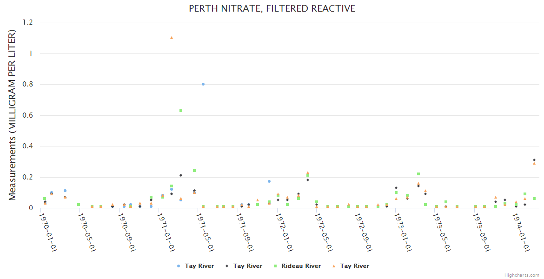Select the blue circle point near 0.17
The image size is (544, 279).
pos(269,181)
